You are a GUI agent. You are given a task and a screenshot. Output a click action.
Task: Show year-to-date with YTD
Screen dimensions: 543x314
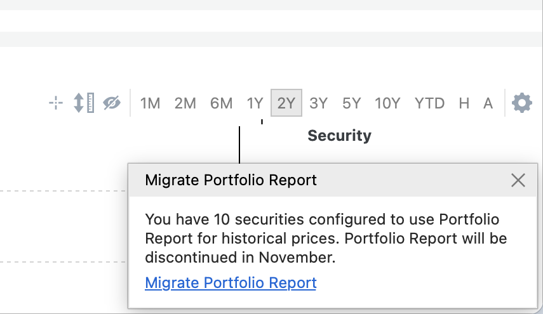pos(429,103)
